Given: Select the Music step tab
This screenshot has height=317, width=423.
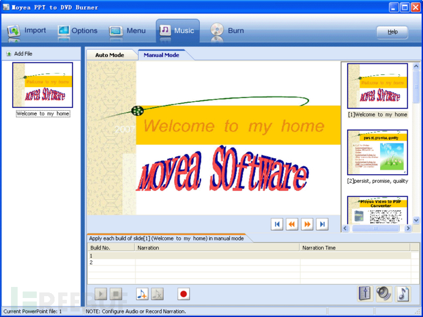Looking at the screenshot, I should coord(177,31).
